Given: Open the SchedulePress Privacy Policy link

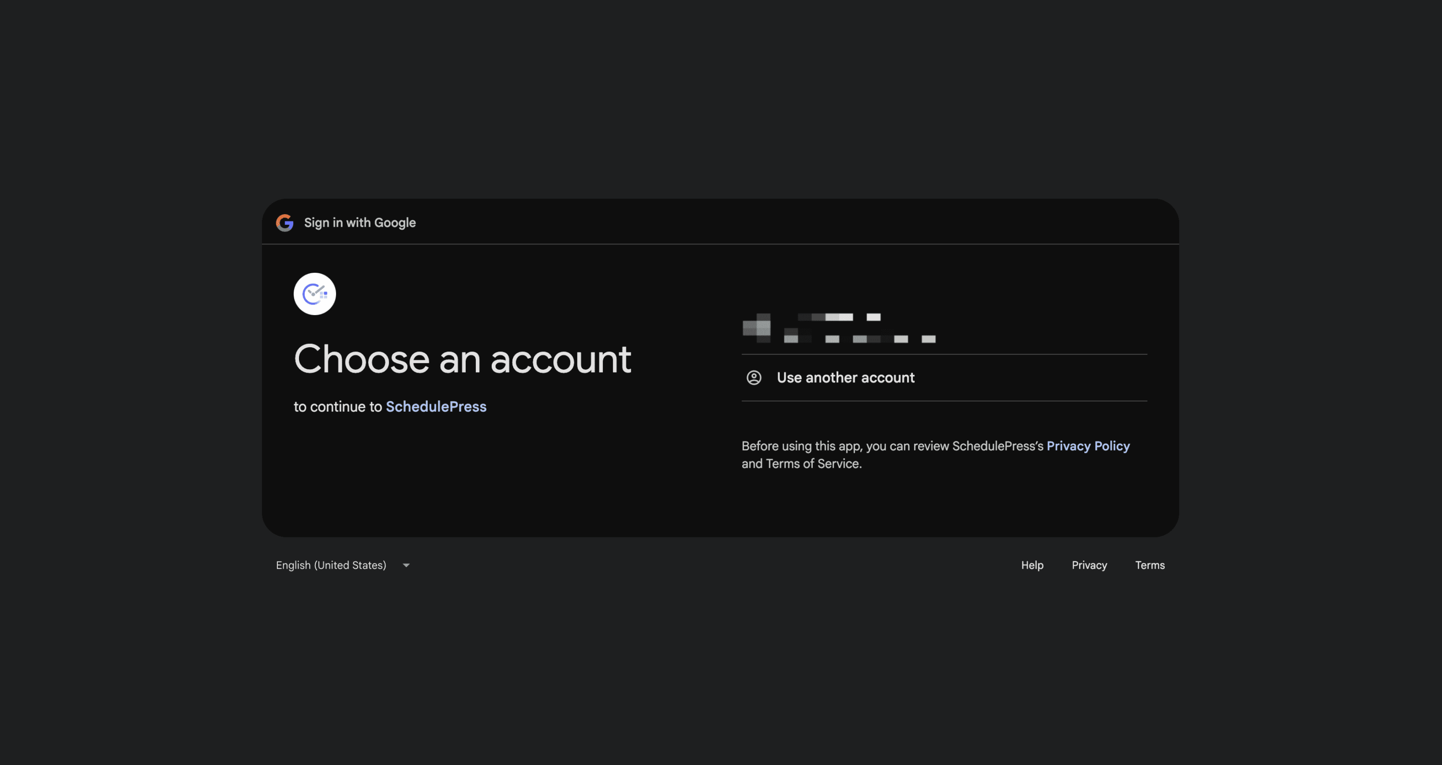Looking at the screenshot, I should coord(1088,446).
